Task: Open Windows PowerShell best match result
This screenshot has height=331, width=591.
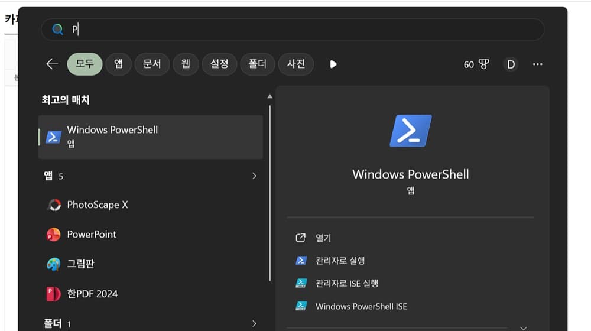Action: tap(150, 137)
